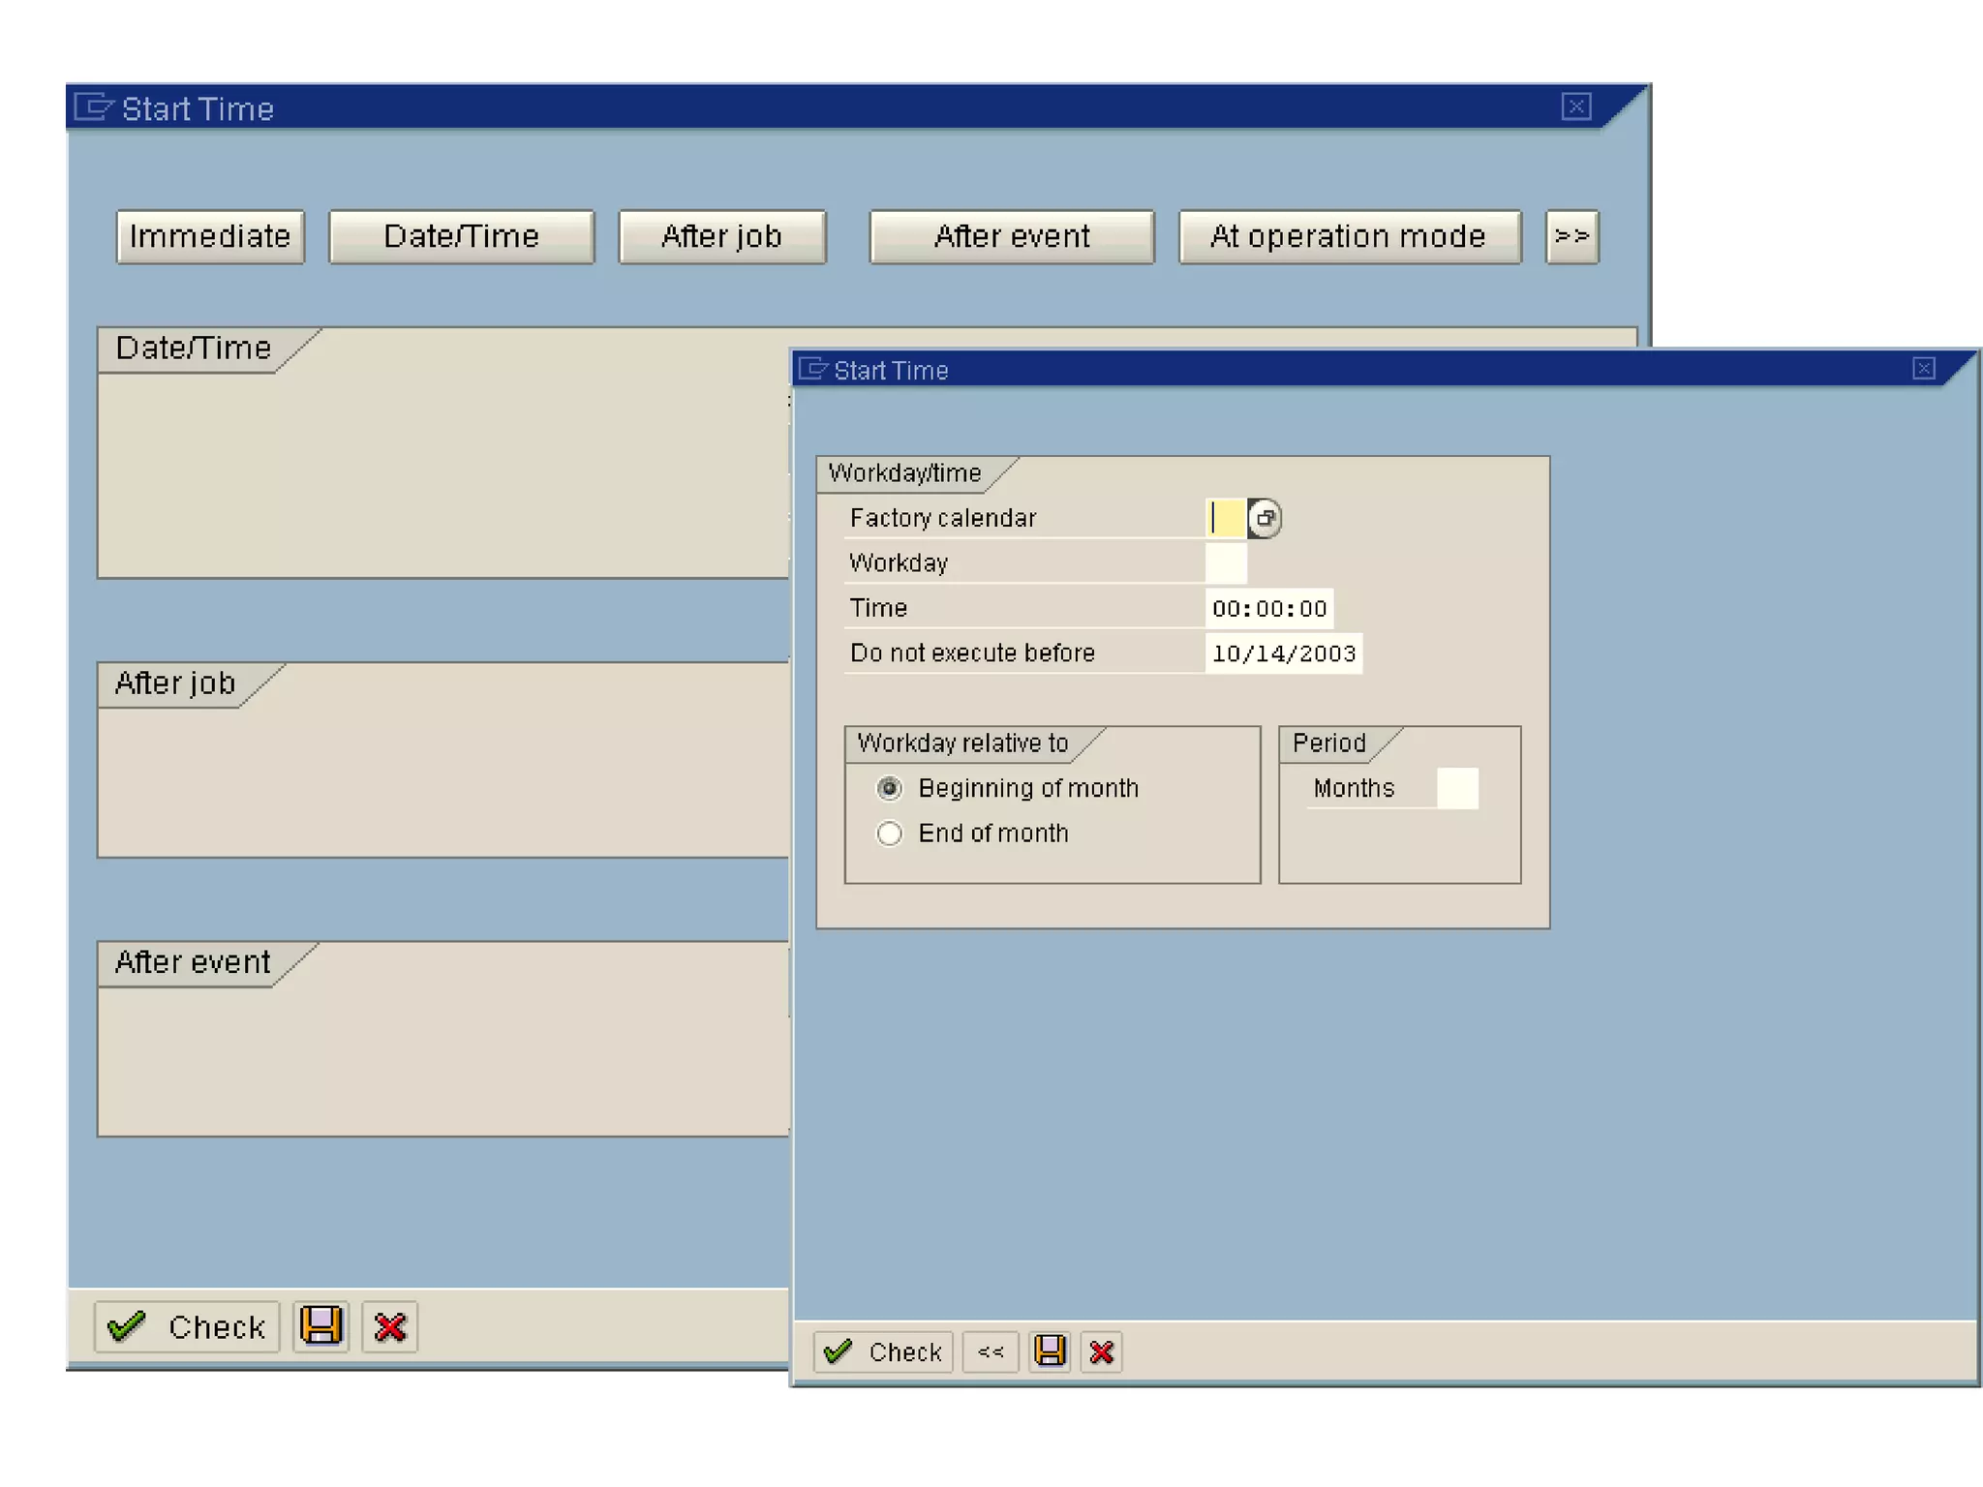This screenshot has width=1983, height=1487.
Task: Expand more start options with >> button
Action: tap(1571, 236)
